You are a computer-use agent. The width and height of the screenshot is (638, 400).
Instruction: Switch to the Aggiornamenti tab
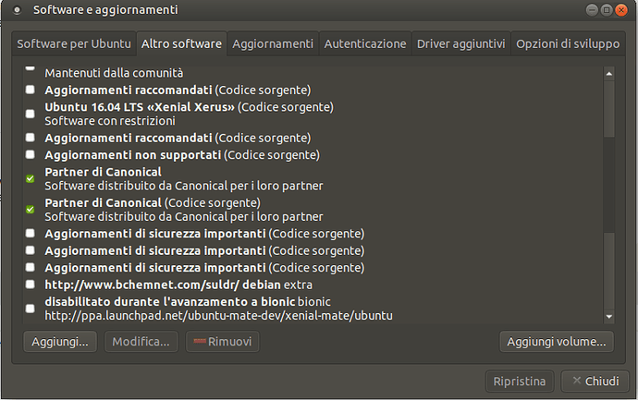273,44
